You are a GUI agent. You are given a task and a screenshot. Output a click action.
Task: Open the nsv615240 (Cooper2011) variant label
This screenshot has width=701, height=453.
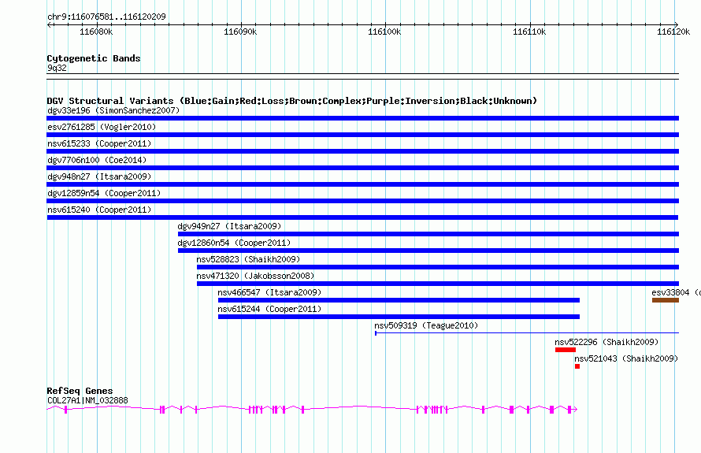(x=99, y=210)
